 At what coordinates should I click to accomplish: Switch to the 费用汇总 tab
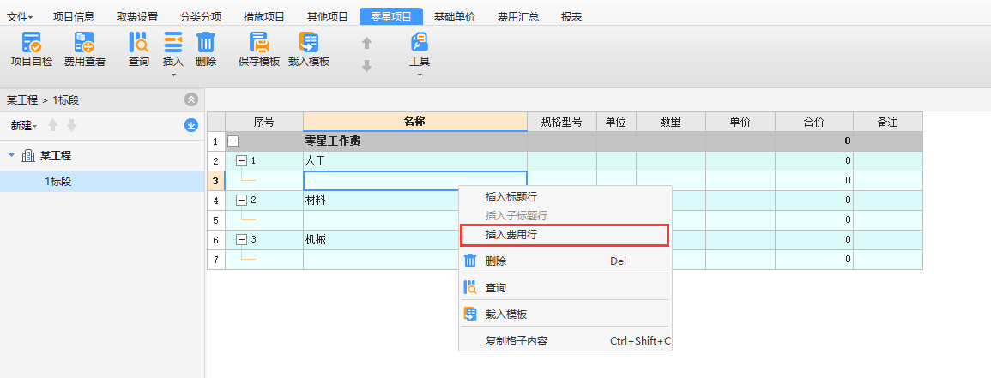click(x=518, y=16)
